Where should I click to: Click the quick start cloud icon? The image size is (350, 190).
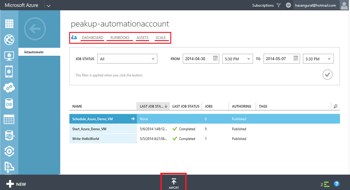(x=74, y=37)
